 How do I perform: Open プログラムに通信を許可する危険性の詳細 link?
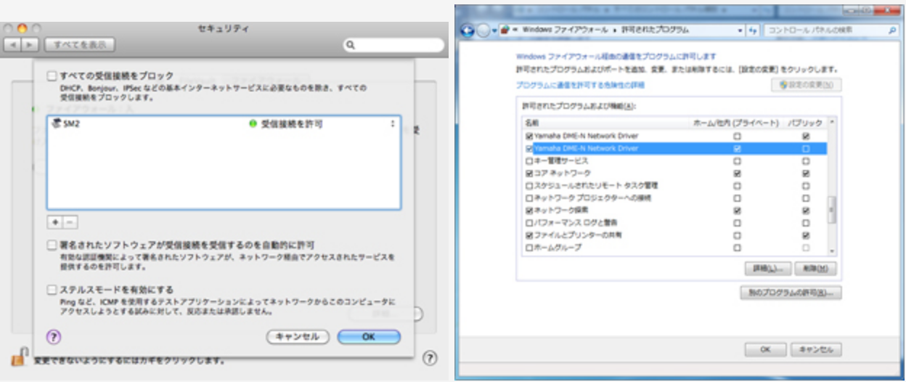(x=580, y=85)
